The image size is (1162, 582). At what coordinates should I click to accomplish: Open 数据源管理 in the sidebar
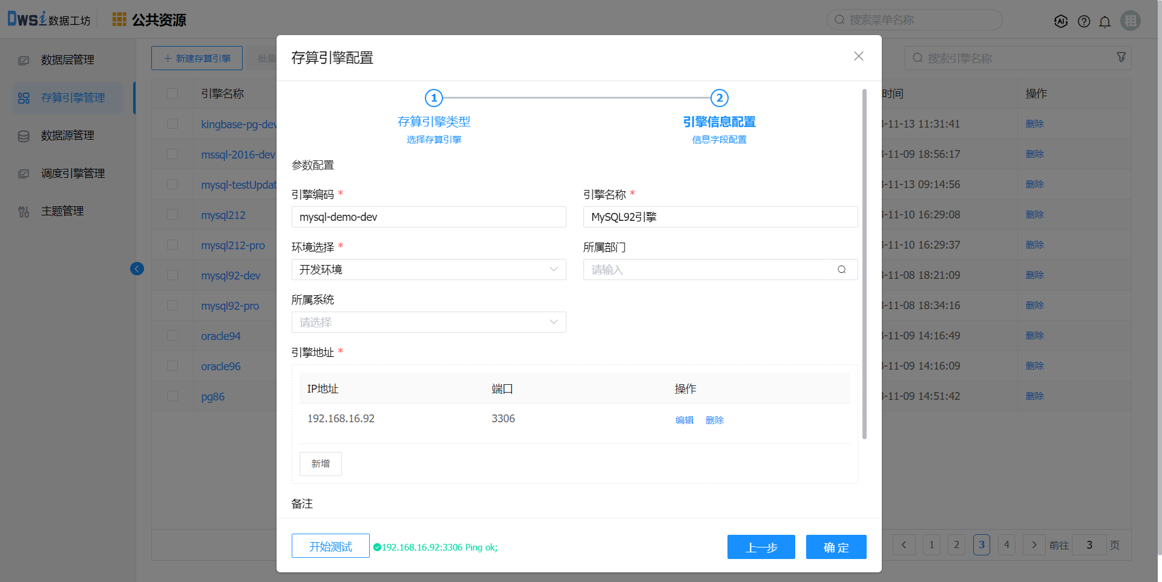pyautogui.click(x=67, y=136)
